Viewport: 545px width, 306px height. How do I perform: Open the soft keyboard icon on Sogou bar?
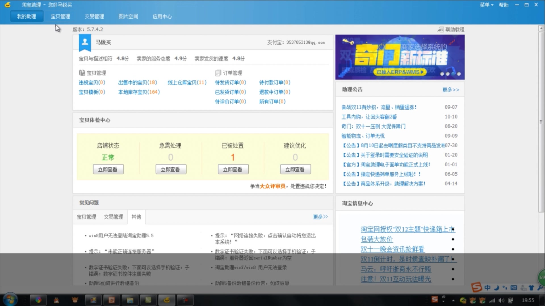click(514, 287)
